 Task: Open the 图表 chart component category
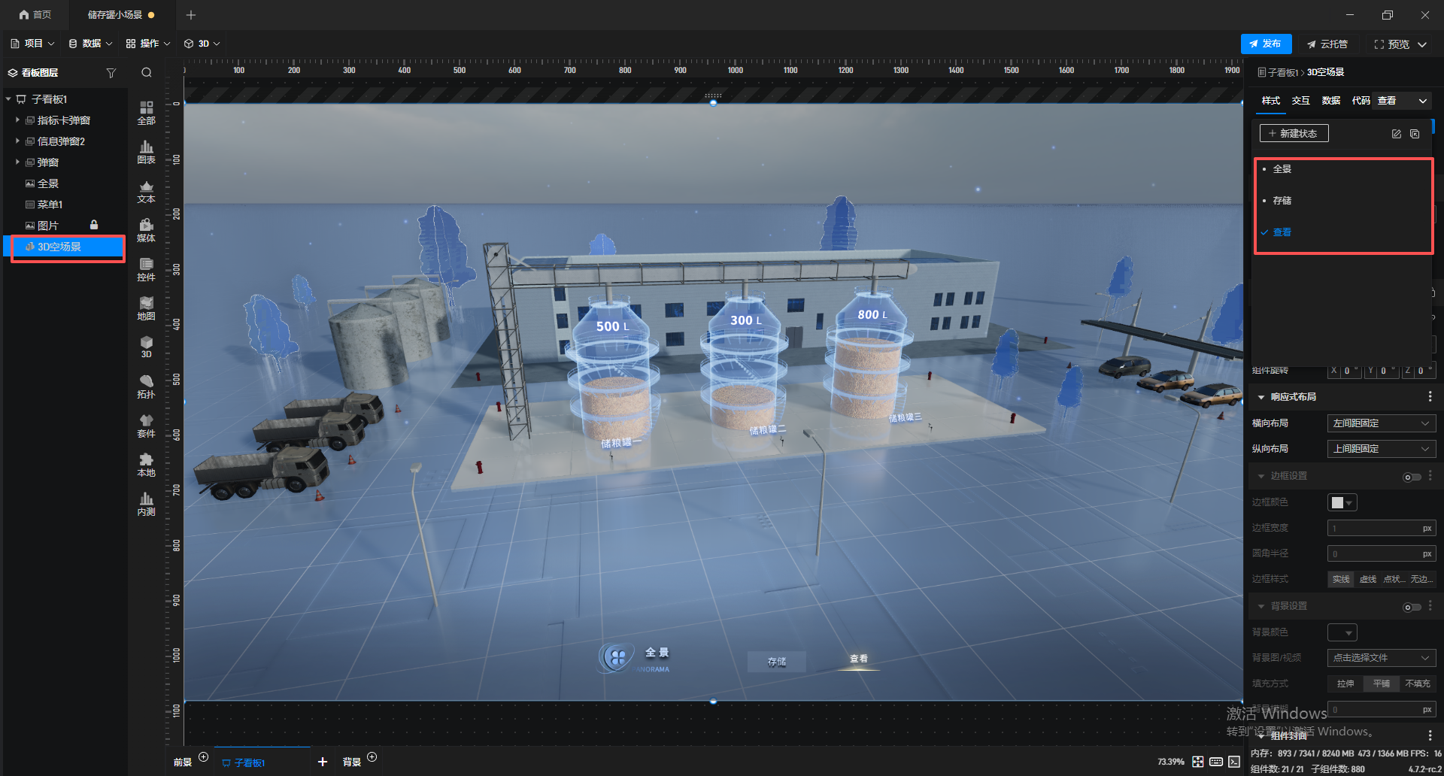point(146,152)
